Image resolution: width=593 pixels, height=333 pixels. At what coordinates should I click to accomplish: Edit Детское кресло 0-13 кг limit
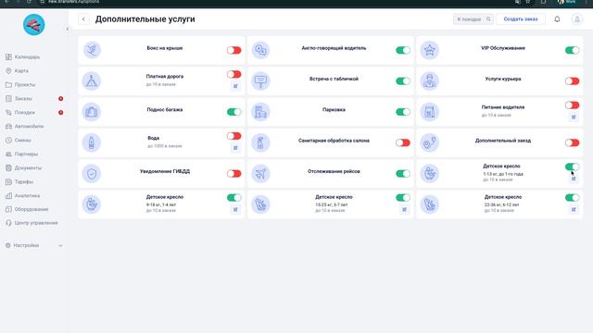click(x=574, y=179)
